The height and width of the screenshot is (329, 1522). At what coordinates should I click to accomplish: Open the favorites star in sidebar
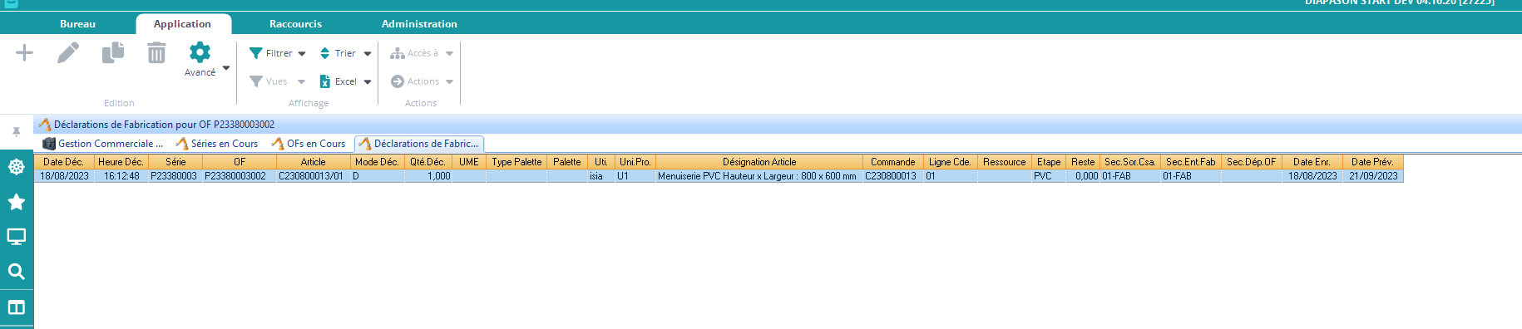tap(16, 202)
